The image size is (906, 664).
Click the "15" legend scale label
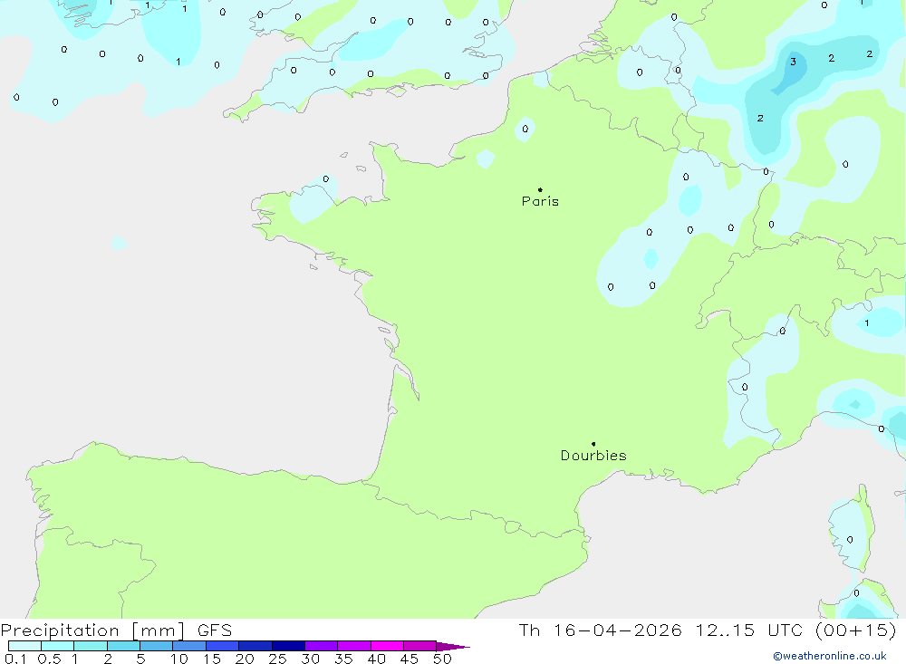point(212,659)
